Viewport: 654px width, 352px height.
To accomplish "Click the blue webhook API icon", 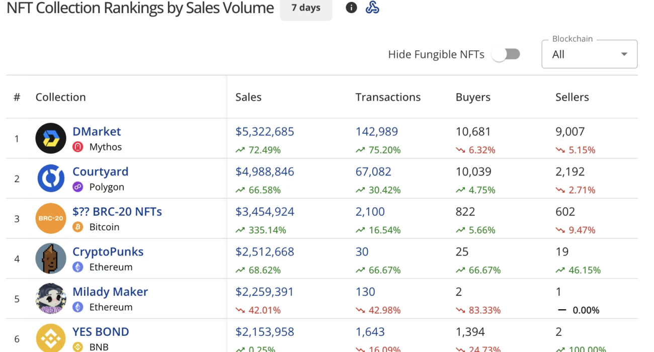I will point(372,8).
